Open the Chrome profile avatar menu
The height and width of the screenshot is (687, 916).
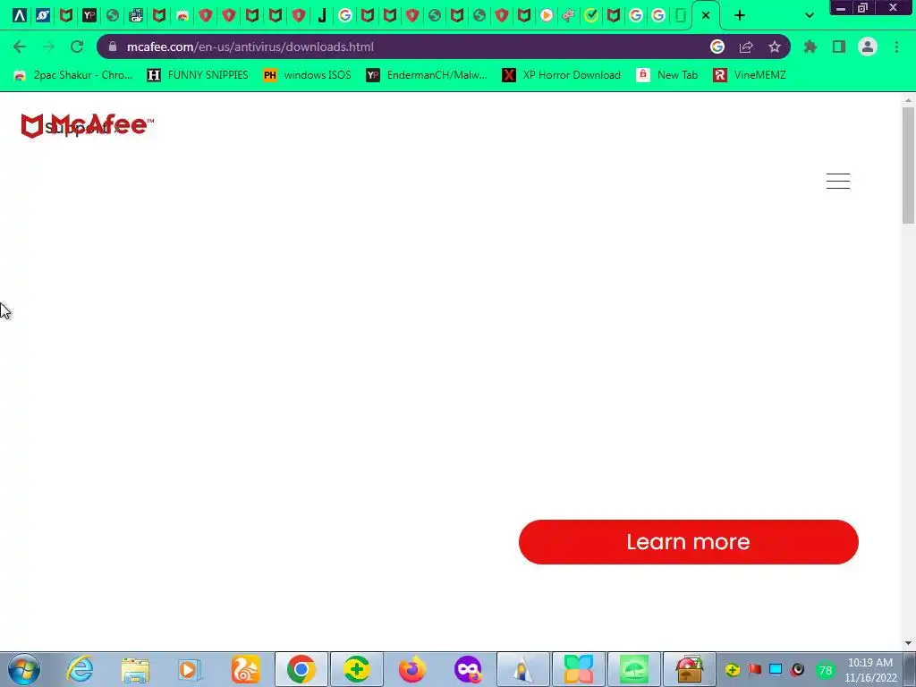point(868,47)
